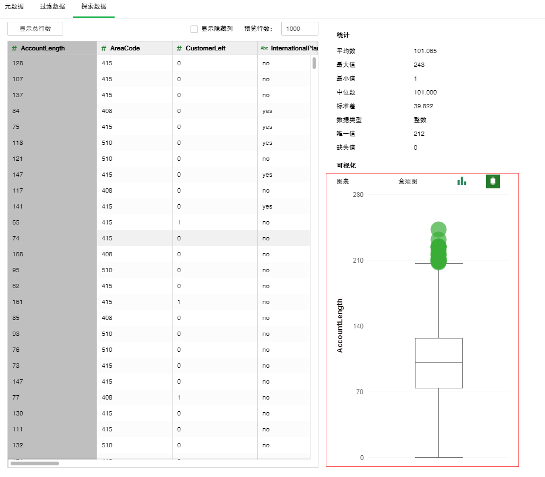Click InternationalPlan Abc type icon
This screenshot has height=477, width=545.
(x=264, y=48)
